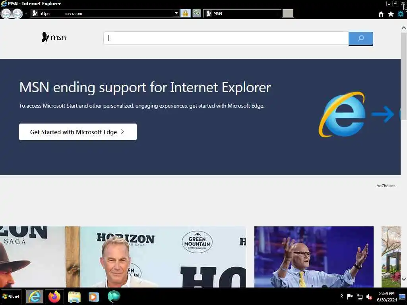Open the Windows Start menu
This screenshot has height=305, width=407.
[11, 296]
